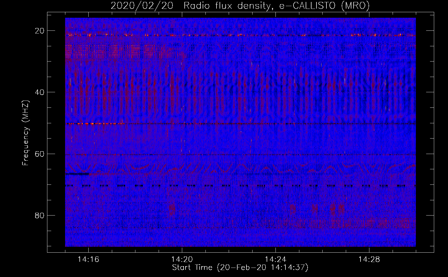Screen dimensions: 448x277
Task: Click the 14:28 time axis label
Action: tap(369, 260)
